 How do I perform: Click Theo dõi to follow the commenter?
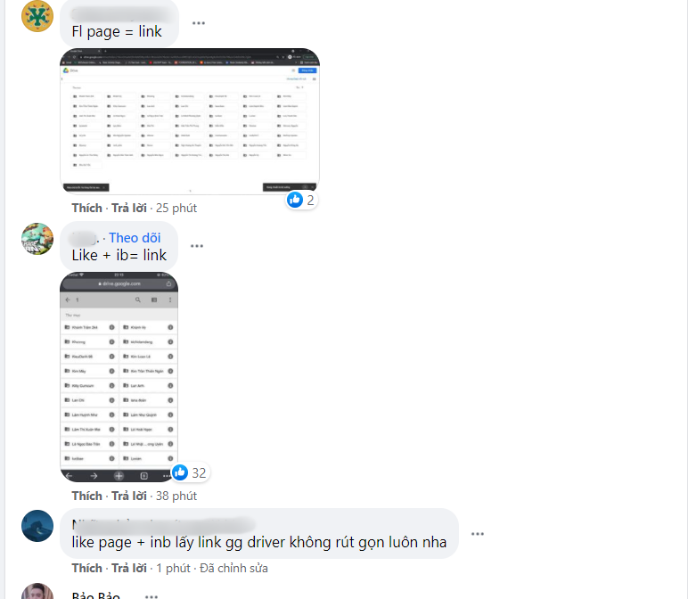(x=135, y=238)
